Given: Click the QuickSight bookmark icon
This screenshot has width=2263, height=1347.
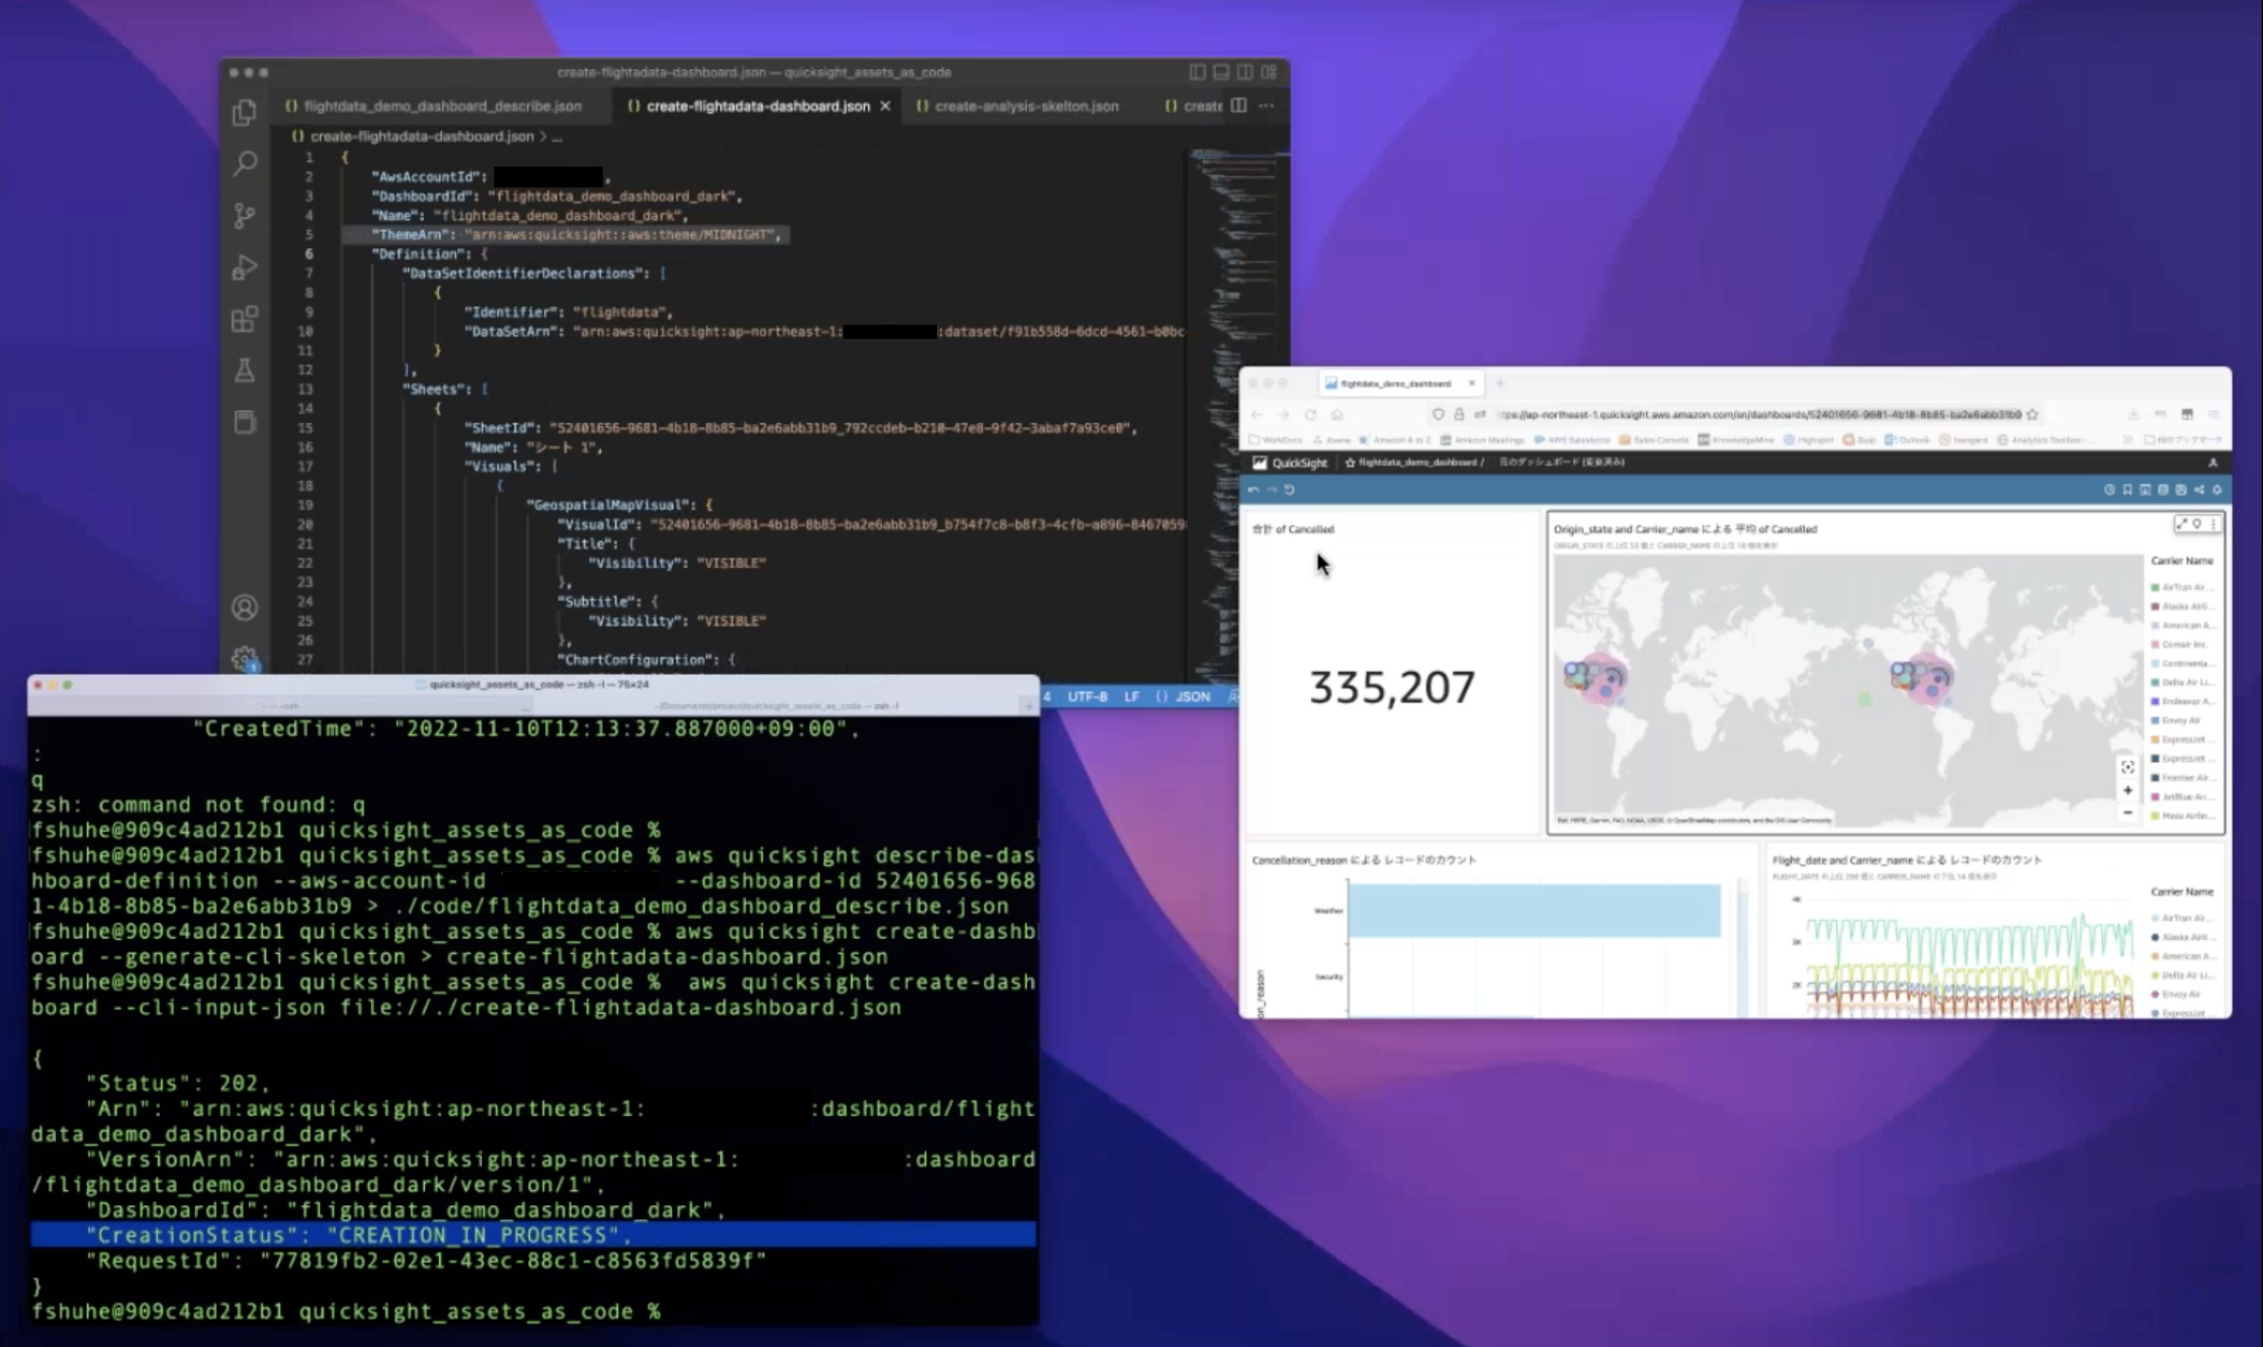Looking at the screenshot, I should tap(2127, 489).
